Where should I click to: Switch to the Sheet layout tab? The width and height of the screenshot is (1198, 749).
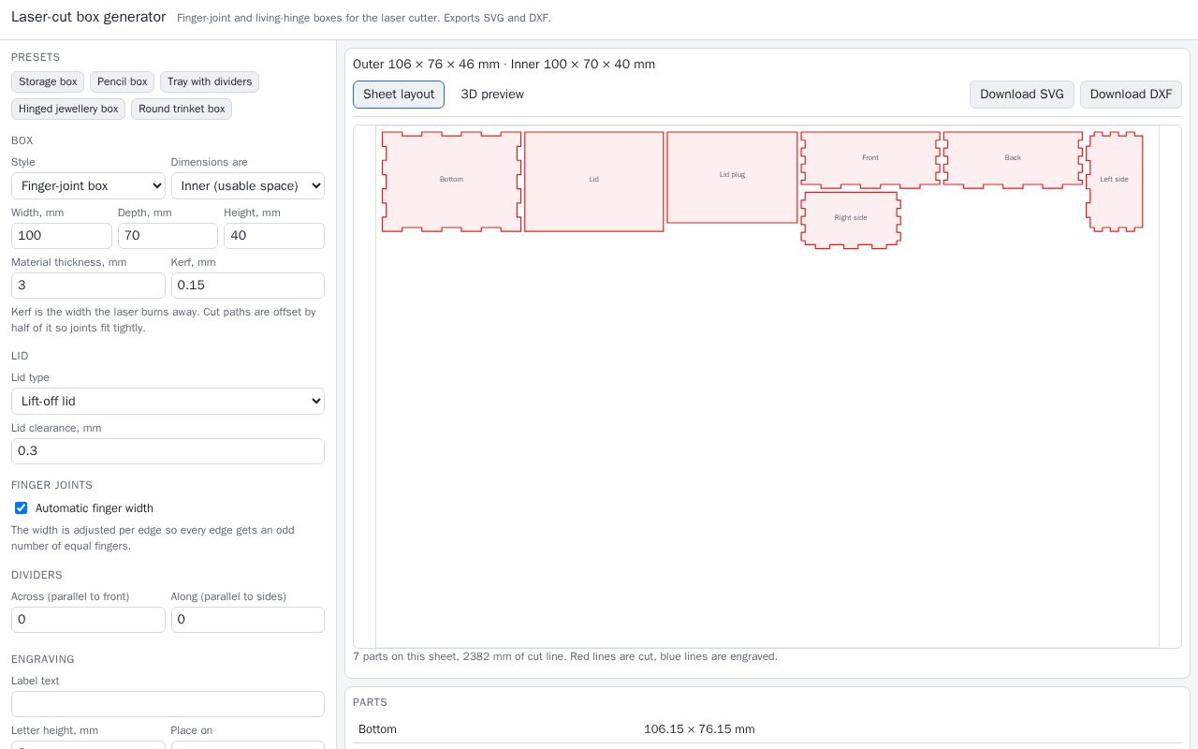399,95
